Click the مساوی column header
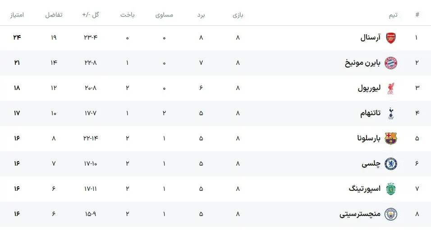This screenshot has height=230, width=431. pos(164,14)
